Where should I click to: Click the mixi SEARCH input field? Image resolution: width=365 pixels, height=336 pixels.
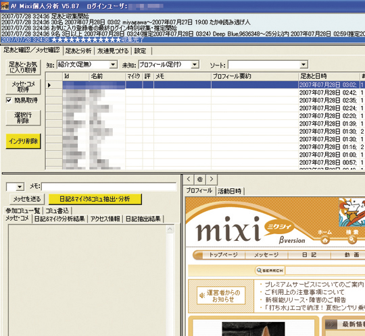tap(325, 271)
